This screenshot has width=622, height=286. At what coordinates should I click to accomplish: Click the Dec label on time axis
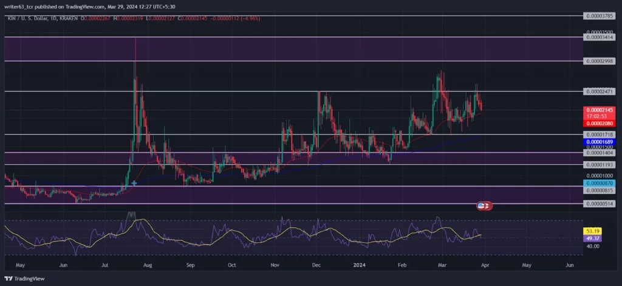coord(316,265)
